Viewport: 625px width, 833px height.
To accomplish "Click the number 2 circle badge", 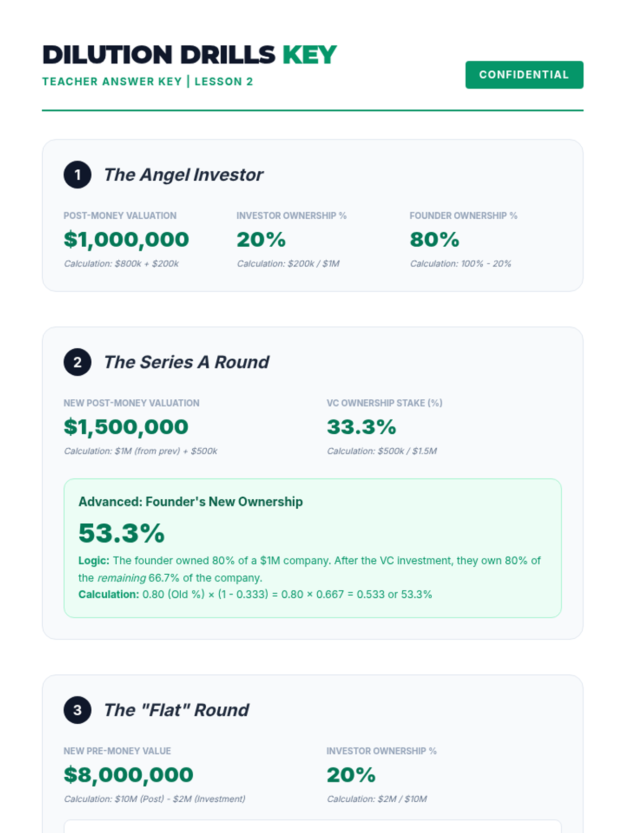I will (77, 362).
